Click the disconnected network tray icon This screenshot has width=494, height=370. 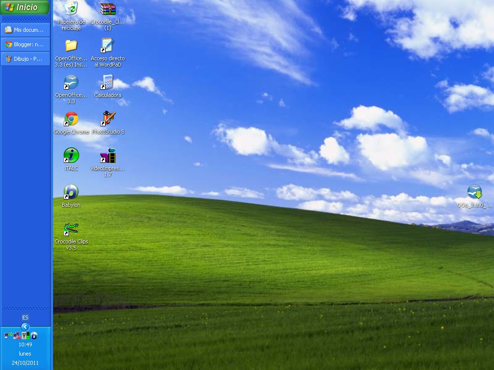point(17,336)
